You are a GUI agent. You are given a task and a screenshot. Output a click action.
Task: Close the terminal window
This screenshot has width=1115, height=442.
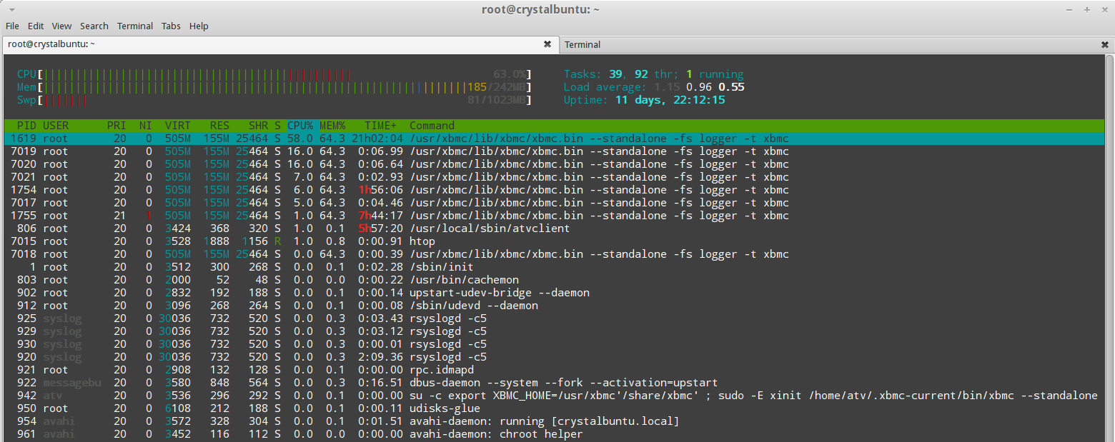(x=1104, y=10)
